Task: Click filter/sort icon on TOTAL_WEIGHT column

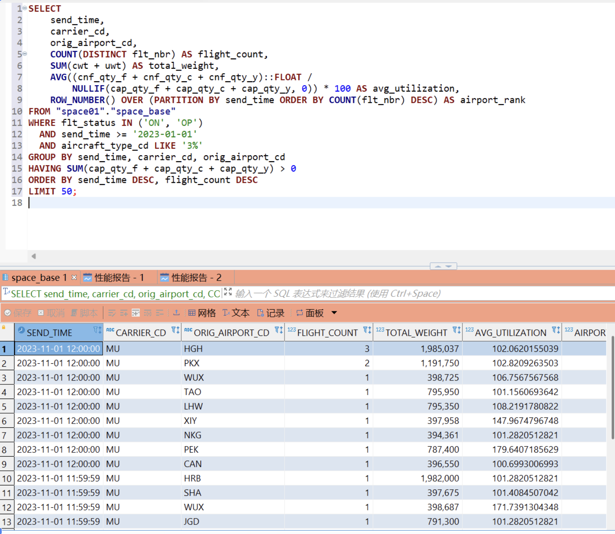Action: pos(456,330)
